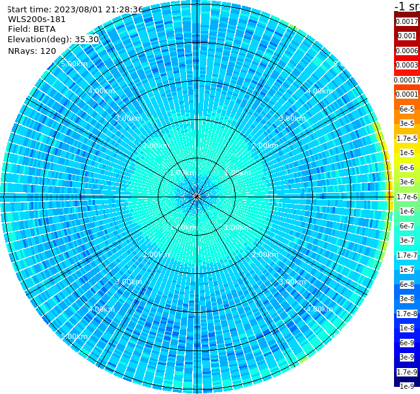Pick the 3e-6 colorbar label

tap(407, 182)
